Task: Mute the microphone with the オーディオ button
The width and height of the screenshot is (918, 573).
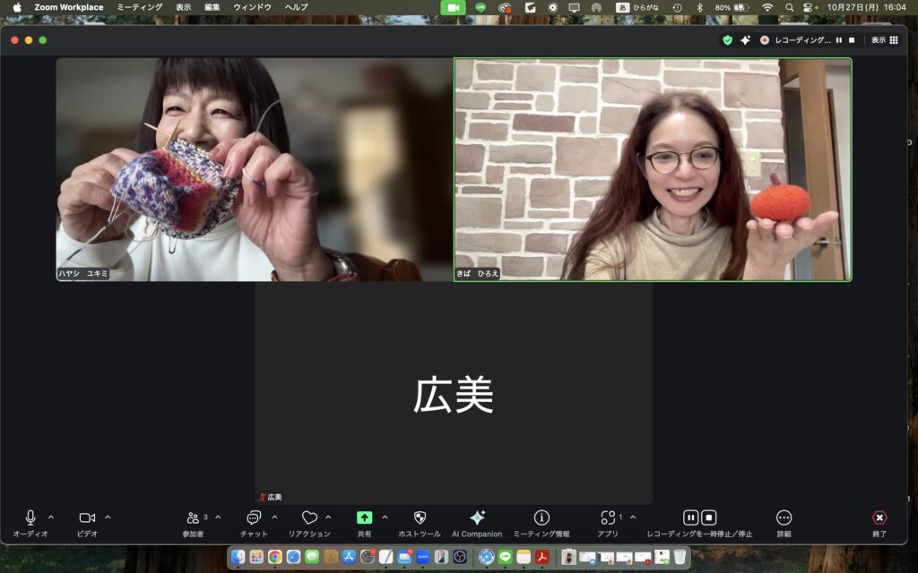Action: pyautogui.click(x=30, y=518)
